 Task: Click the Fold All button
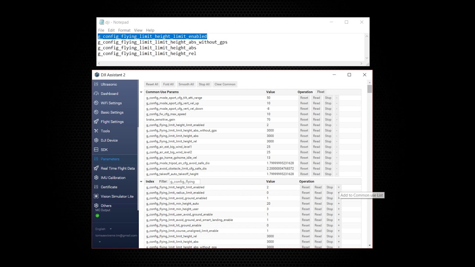click(168, 84)
